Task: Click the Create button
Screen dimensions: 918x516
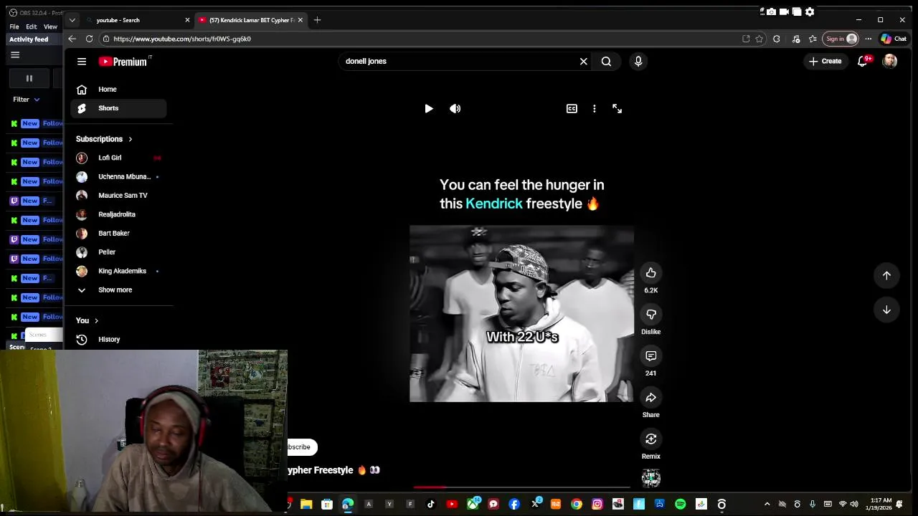Action: click(825, 62)
